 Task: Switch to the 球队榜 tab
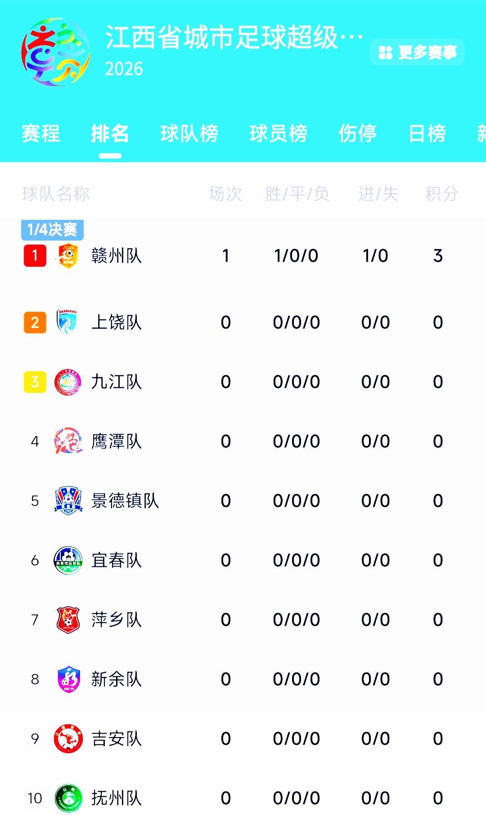click(x=189, y=134)
